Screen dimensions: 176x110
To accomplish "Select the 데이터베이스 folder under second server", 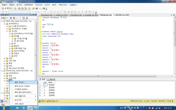I will tap(14, 73).
